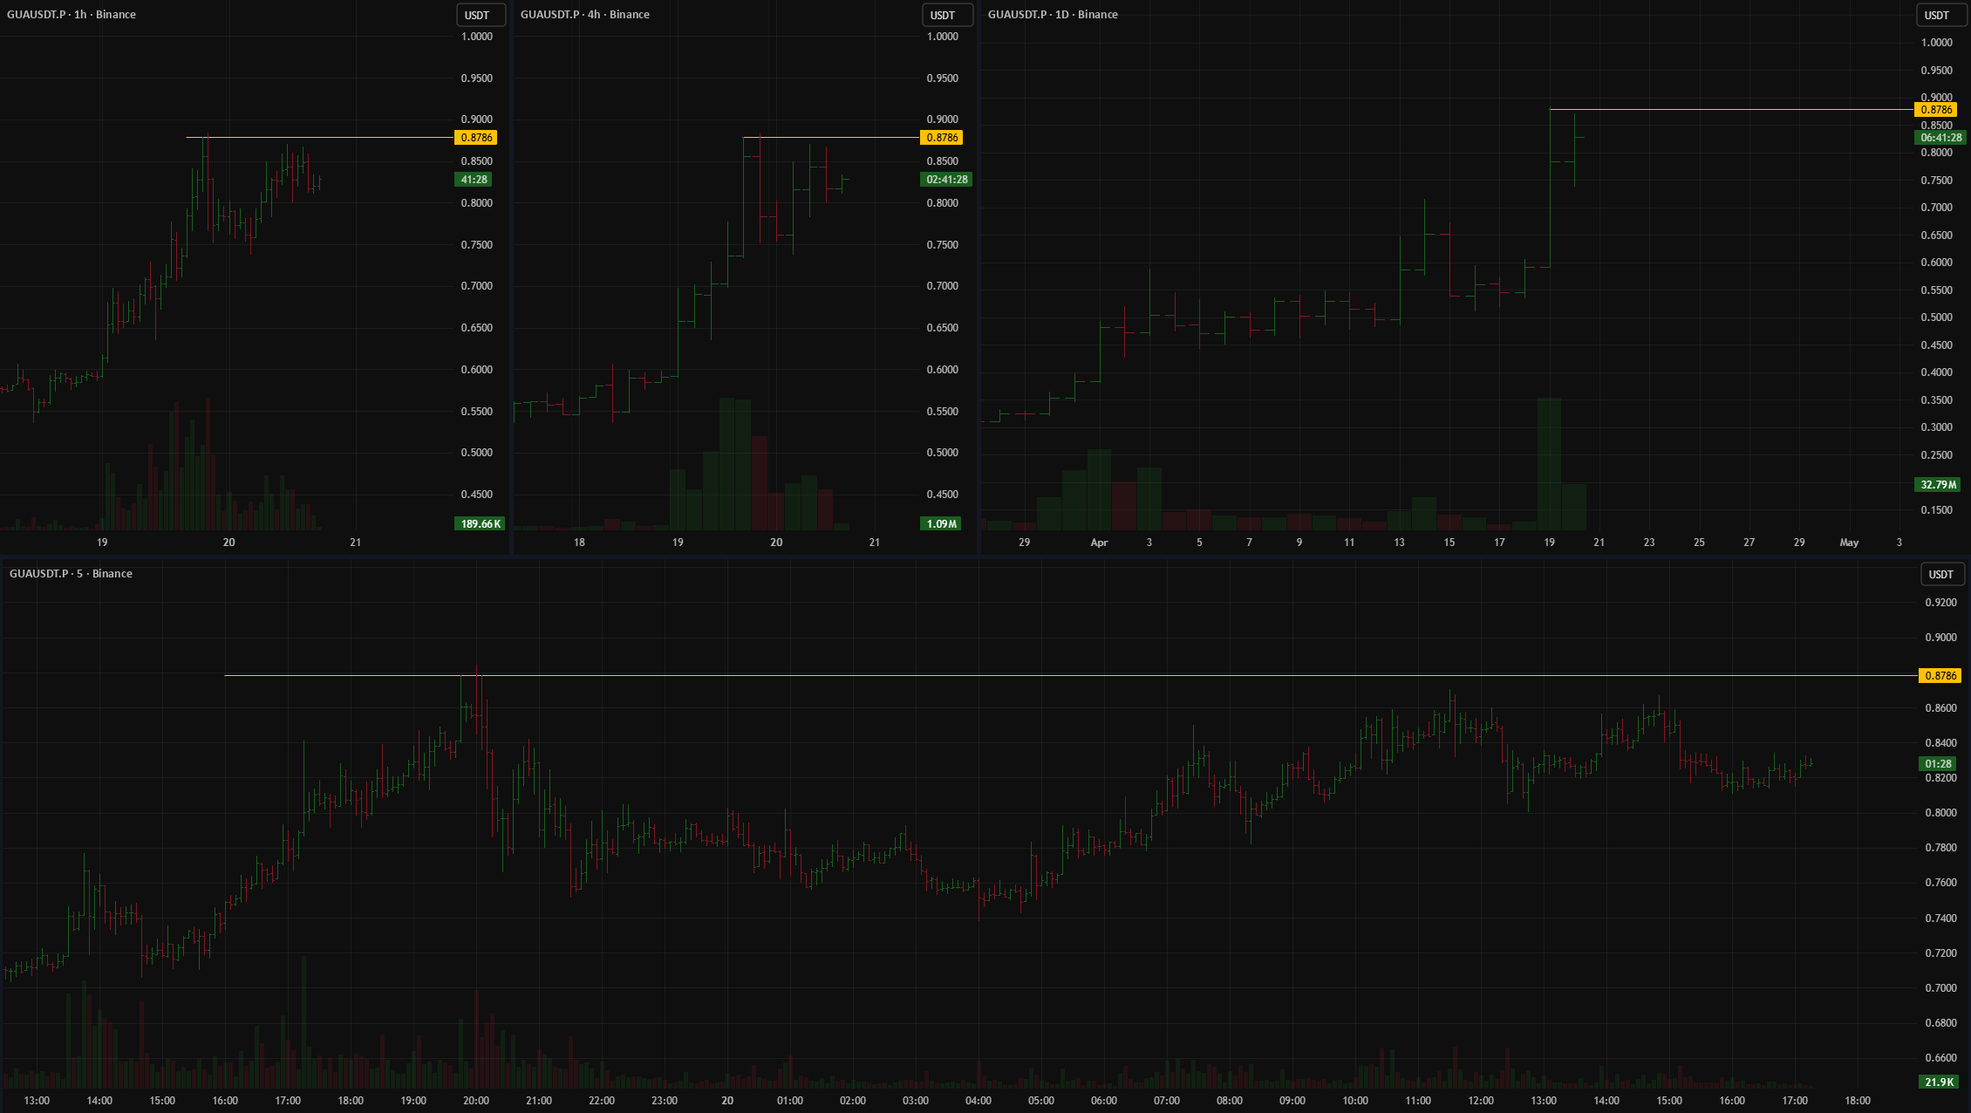The height and width of the screenshot is (1113, 1971).
Task: Open the USDT currency selector on the 4h chart
Action: point(946,15)
